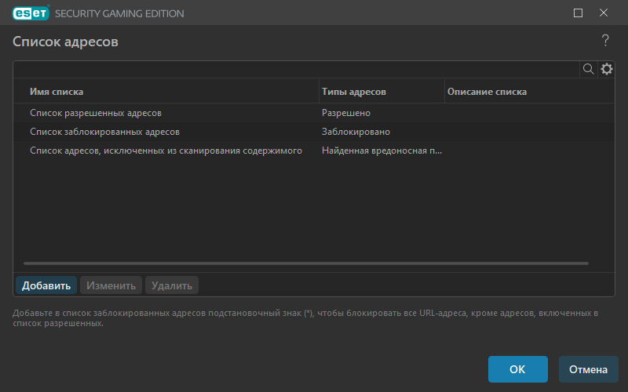The width and height of the screenshot is (628, 392).
Task: Select row Список адресов, исключенных из сканирования содержимого
Action: pos(314,151)
